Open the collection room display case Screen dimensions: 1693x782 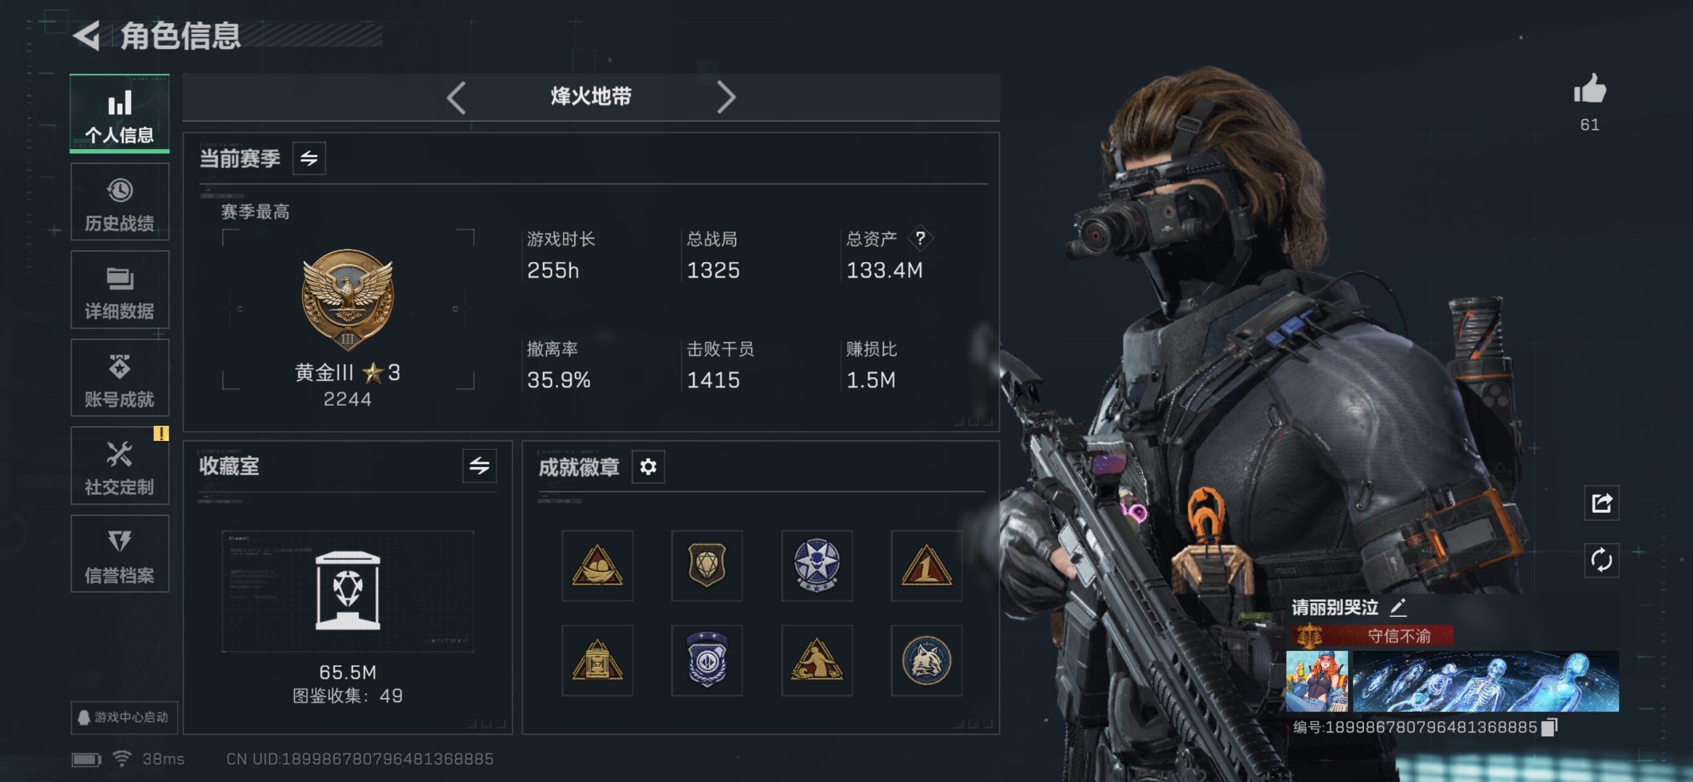tap(347, 591)
